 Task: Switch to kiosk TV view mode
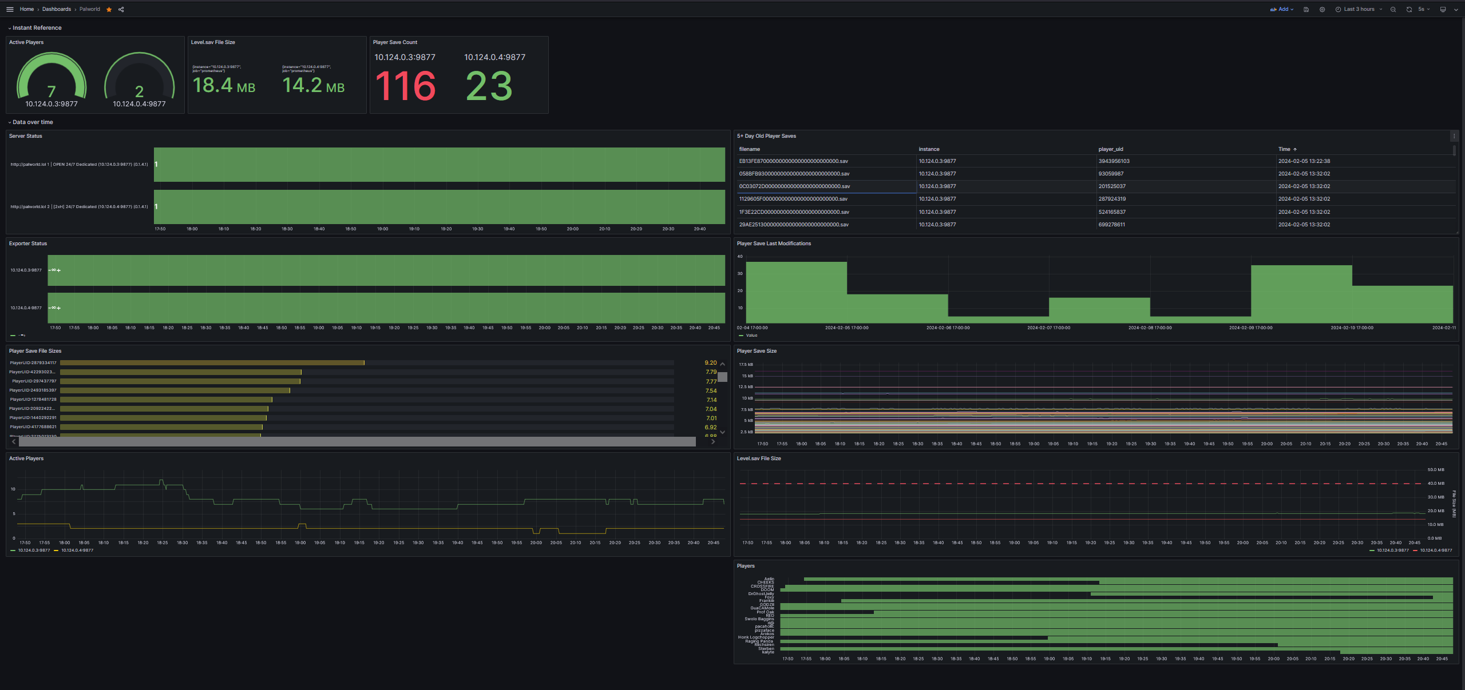1443,9
